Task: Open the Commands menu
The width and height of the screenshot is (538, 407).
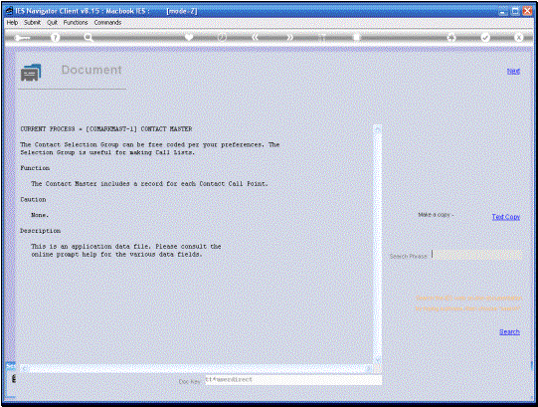Action: click(x=107, y=22)
